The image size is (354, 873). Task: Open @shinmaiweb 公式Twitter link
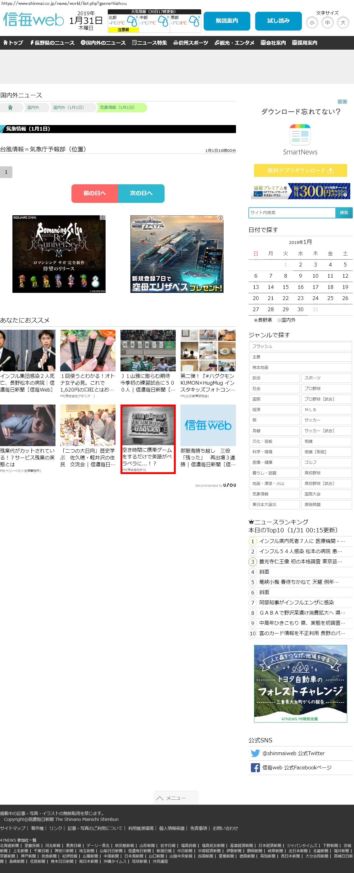point(294,753)
